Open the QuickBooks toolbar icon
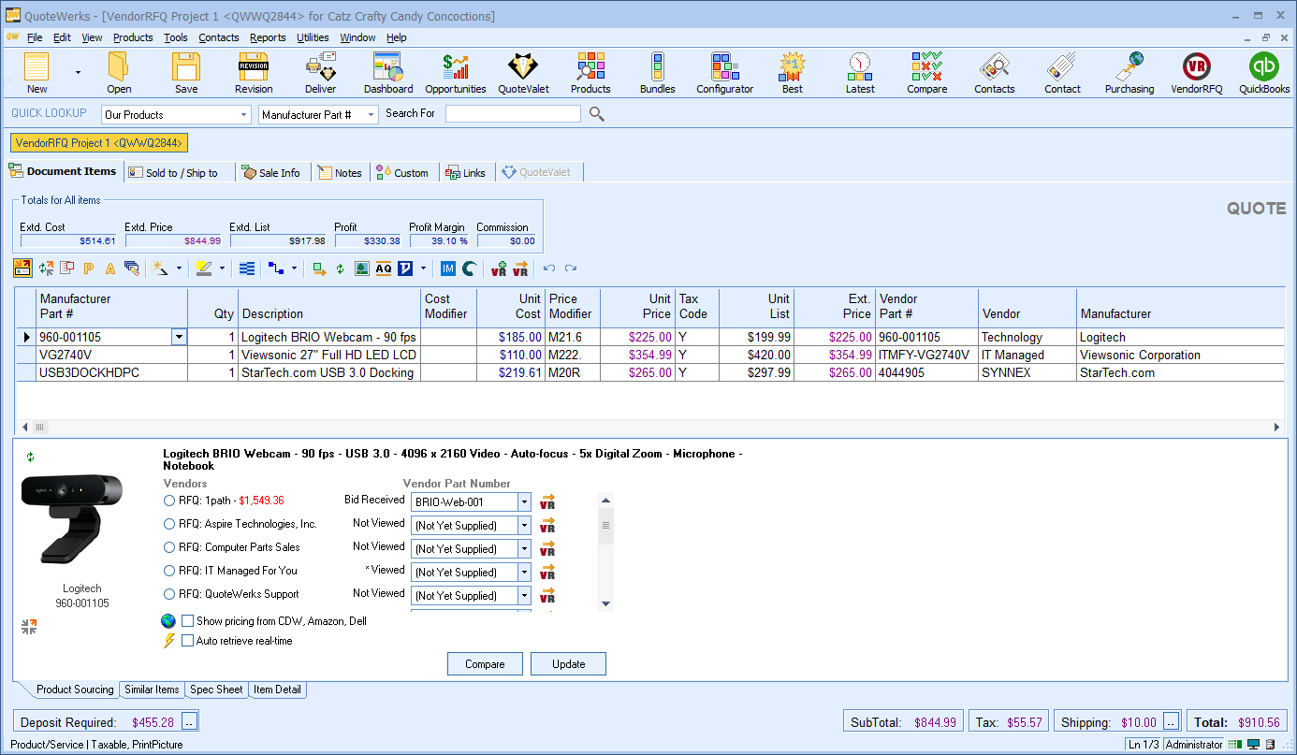The width and height of the screenshot is (1297, 755). point(1264,72)
